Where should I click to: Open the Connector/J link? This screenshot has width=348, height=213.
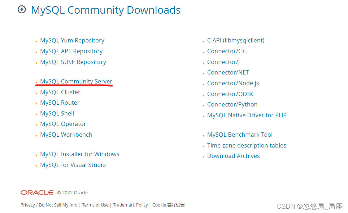(x=223, y=62)
